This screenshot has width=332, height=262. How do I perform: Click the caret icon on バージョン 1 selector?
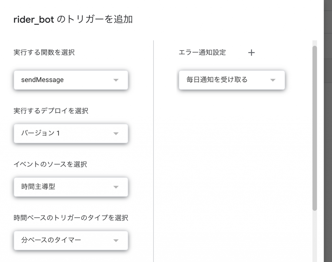click(116, 133)
